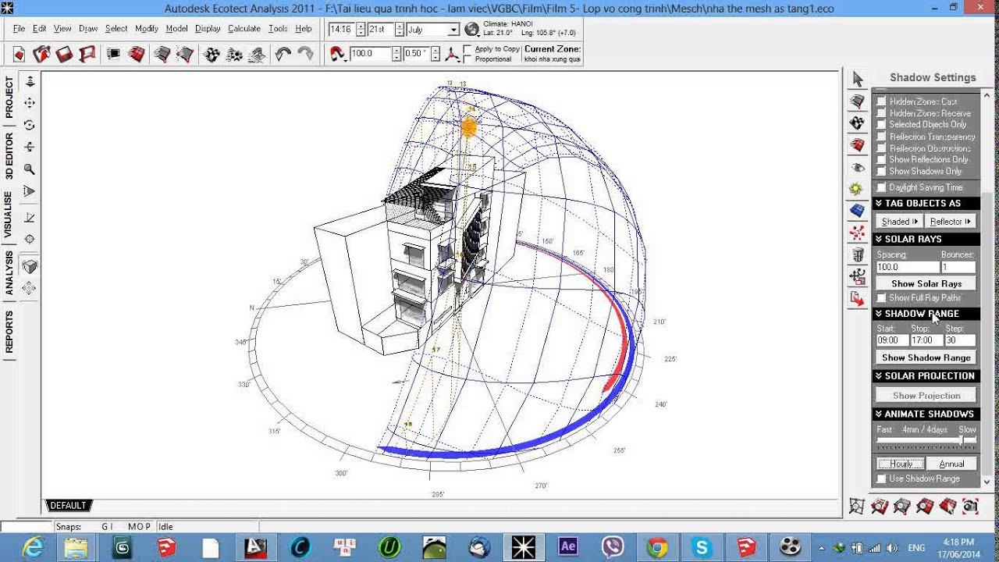The image size is (999, 562).
Task: Toggle Reflection Transparency checkbox
Action: [x=882, y=137]
